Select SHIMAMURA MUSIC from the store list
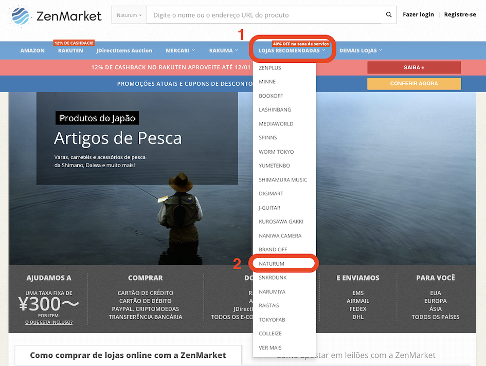This screenshot has height=366, width=486. coord(283,180)
